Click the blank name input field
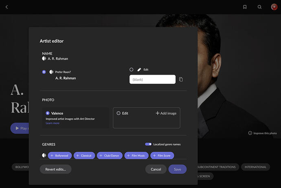The height and width of the screenshot is (188, 281). tap(152, 79)
